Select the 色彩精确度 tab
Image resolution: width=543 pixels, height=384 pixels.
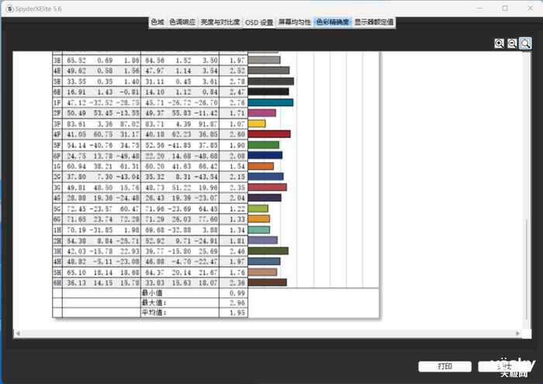(333, 22)
